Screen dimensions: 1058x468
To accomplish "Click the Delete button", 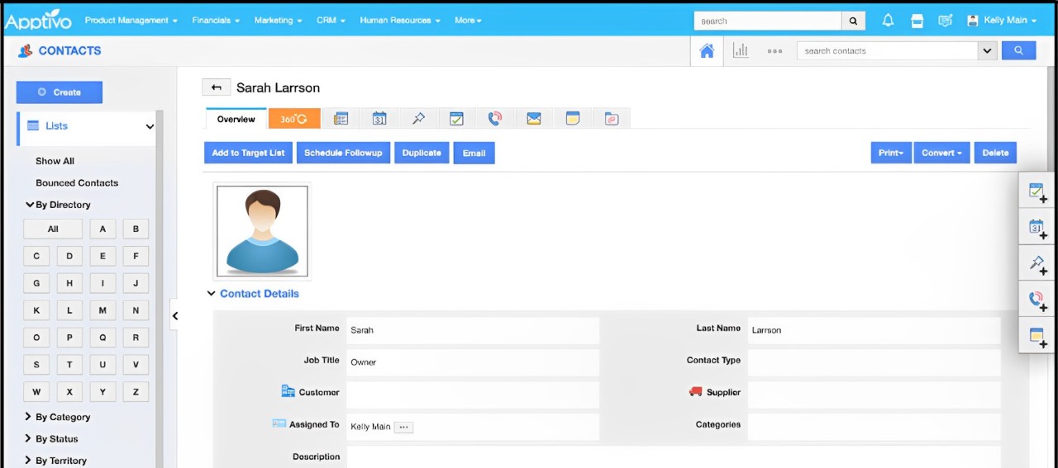I will click(995, 153).
